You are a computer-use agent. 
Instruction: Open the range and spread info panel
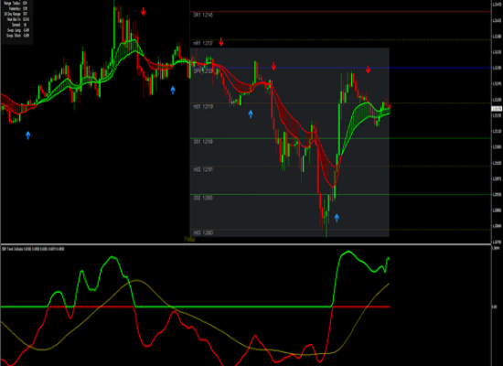16,19
